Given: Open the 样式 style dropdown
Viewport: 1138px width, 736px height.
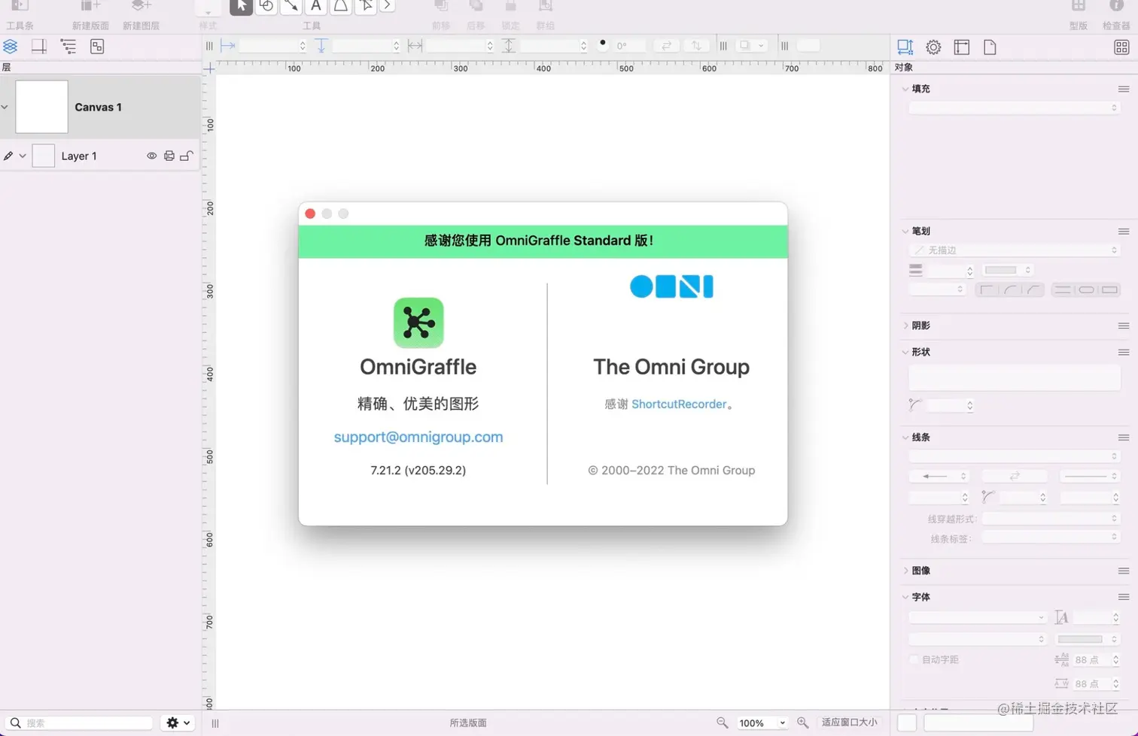Looking at the screenshot, I should click(208, 8).
